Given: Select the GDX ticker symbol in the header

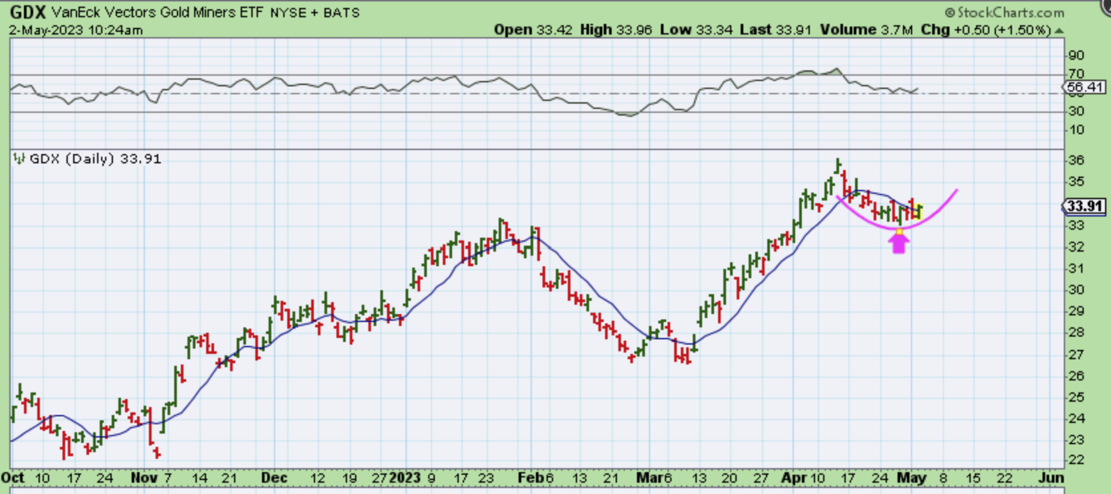Looking at the screenshot, I should point(27,12).
